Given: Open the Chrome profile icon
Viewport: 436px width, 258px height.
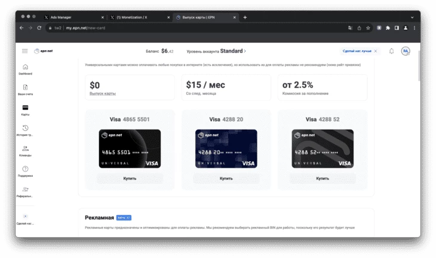Looking at the screenshot, I should coord(406,28).
